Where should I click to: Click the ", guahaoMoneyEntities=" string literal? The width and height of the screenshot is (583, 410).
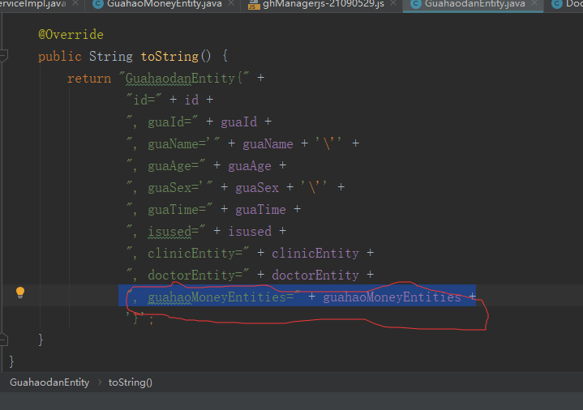coord(213,297)
